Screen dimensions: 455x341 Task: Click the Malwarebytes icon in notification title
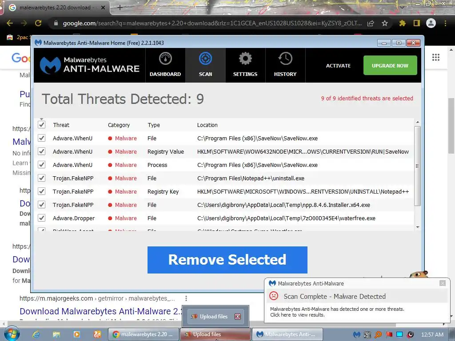tap(272, 283)
